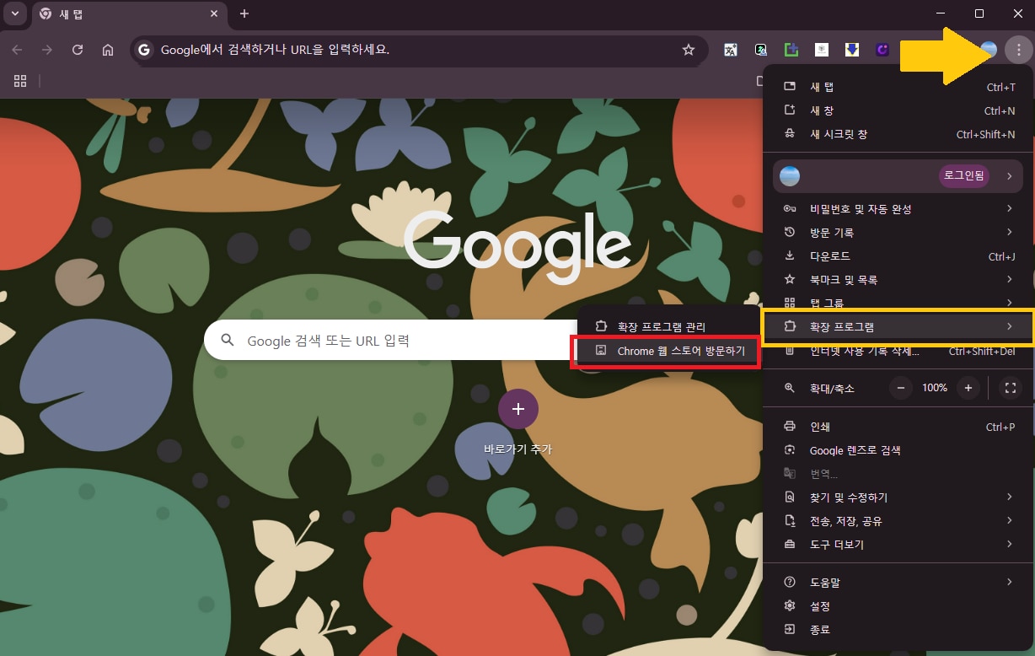1035x656 pixels.
Task: Open tab search dropdown arrow
Action: [14, 13]
